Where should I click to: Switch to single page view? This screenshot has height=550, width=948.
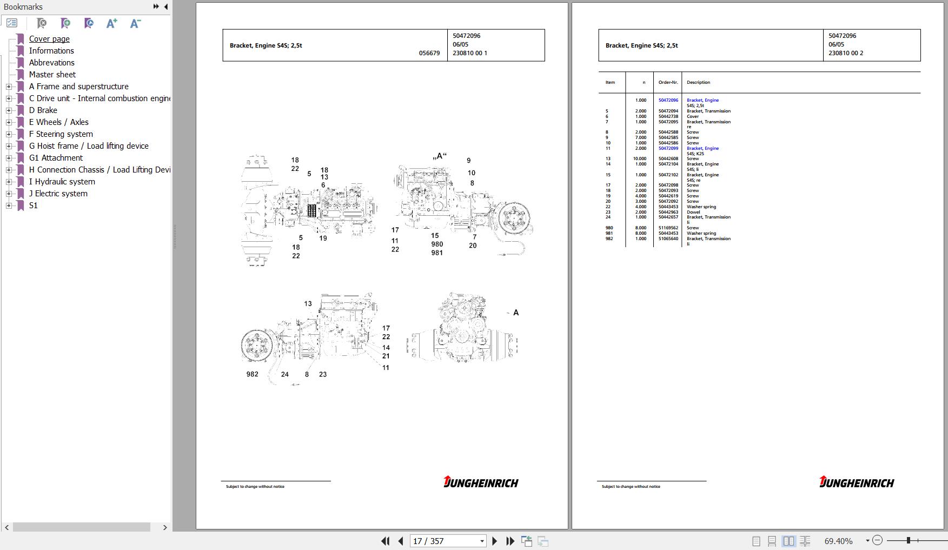click(x=756, y=541)
